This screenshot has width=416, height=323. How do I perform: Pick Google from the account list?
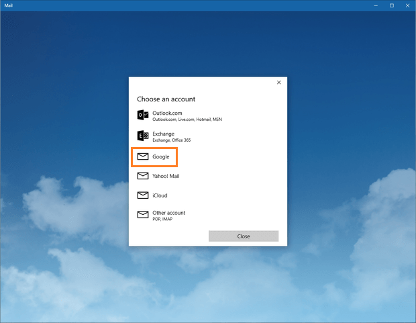point(154,157)
